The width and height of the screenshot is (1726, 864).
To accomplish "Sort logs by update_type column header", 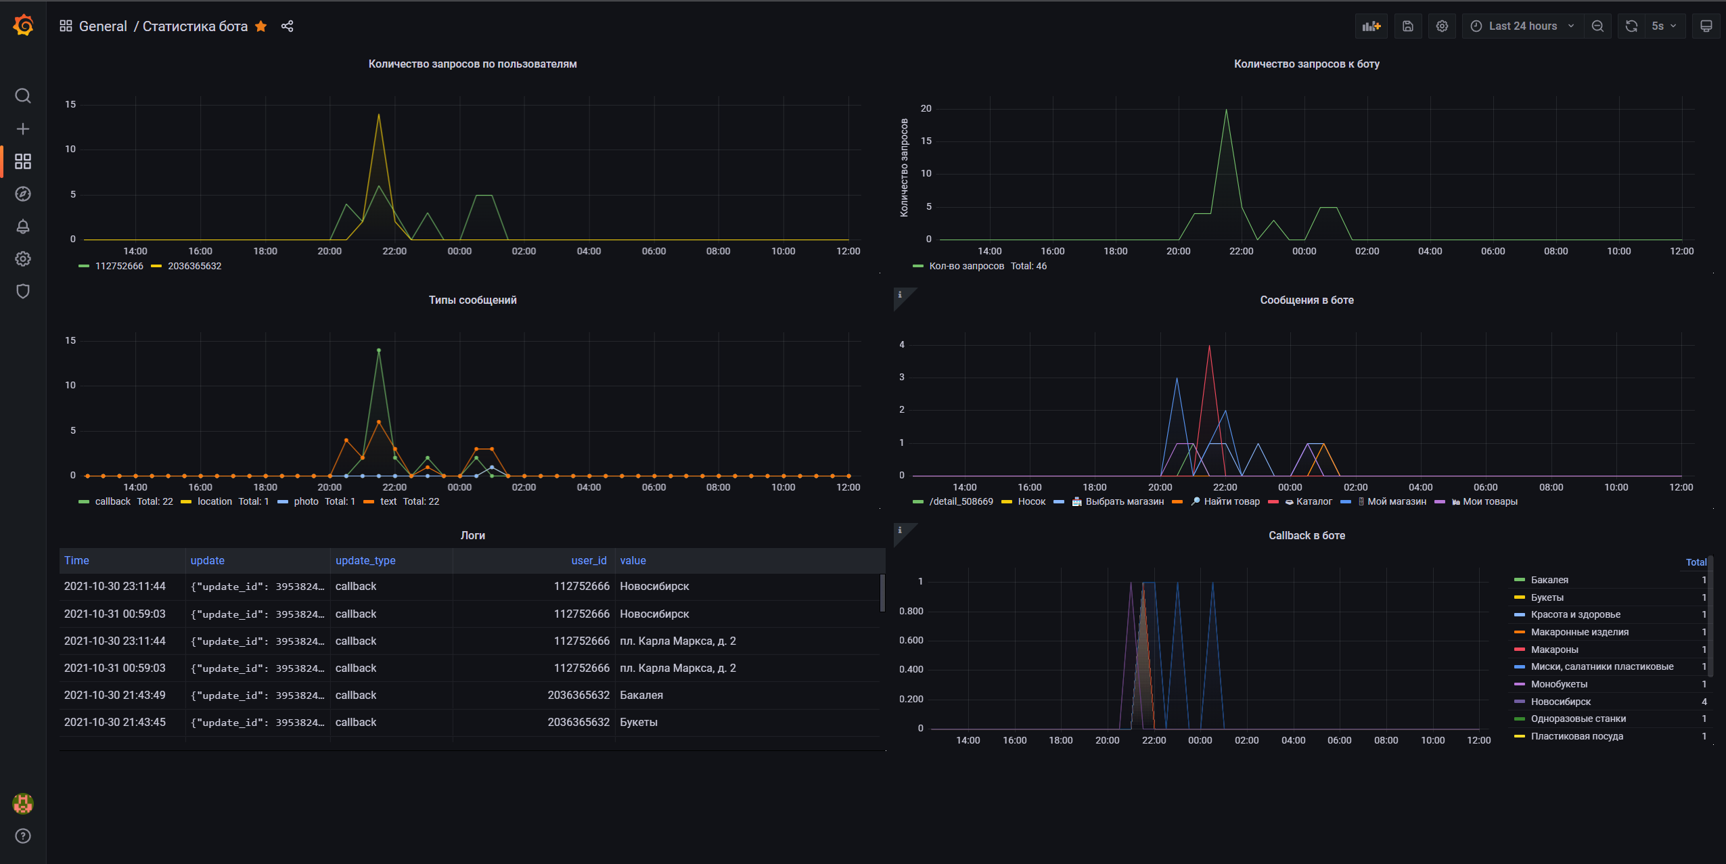I will click(365, 560).
